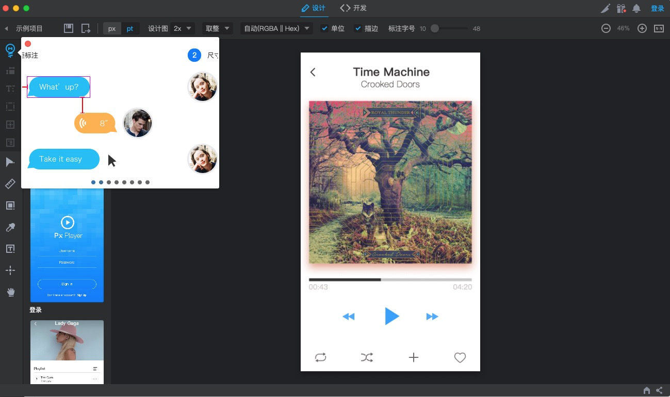Disable the 单位 checkbox

coord(324,28)
